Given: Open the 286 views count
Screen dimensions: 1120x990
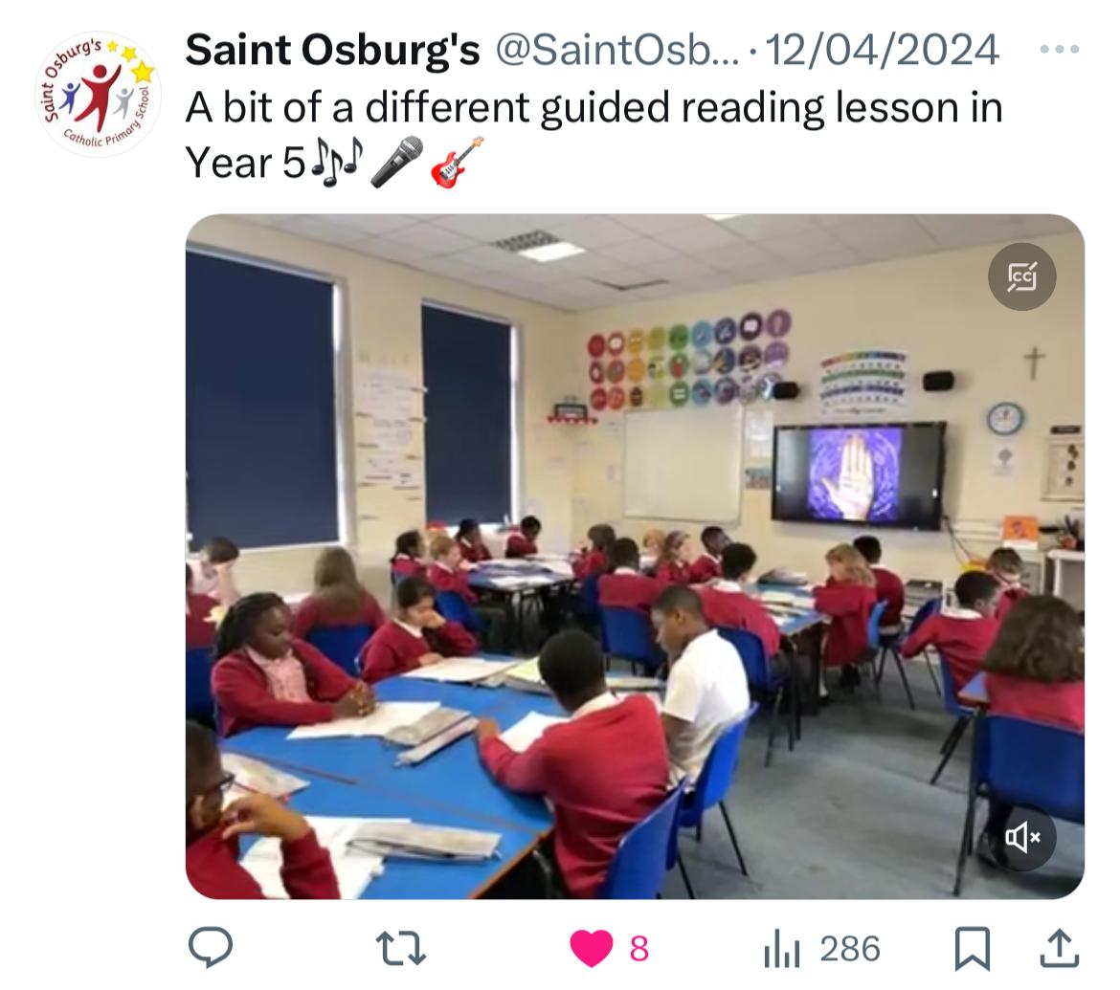Looking at the screenshot, I should point(850,949).
